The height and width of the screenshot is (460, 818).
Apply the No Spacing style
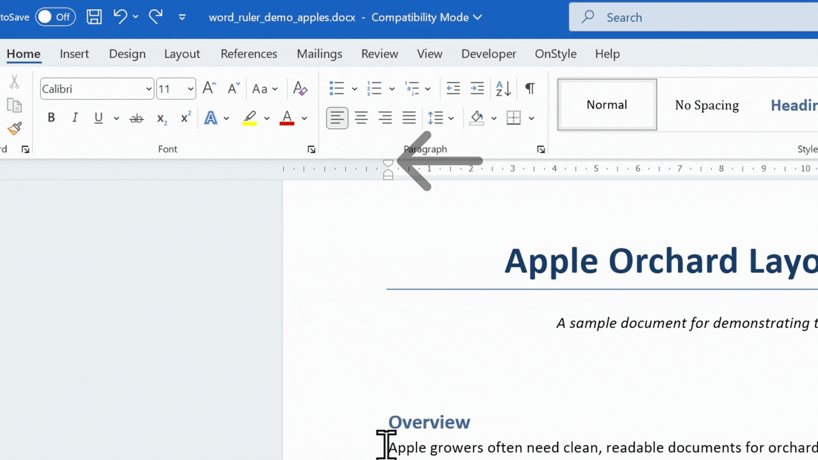[x=707, y=105]
